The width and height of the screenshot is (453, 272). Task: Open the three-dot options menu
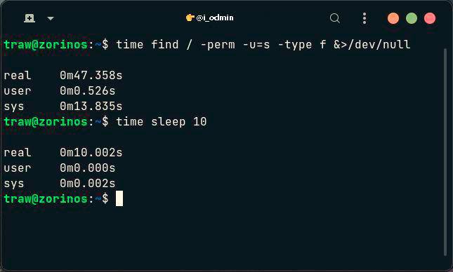pos(365,18)
